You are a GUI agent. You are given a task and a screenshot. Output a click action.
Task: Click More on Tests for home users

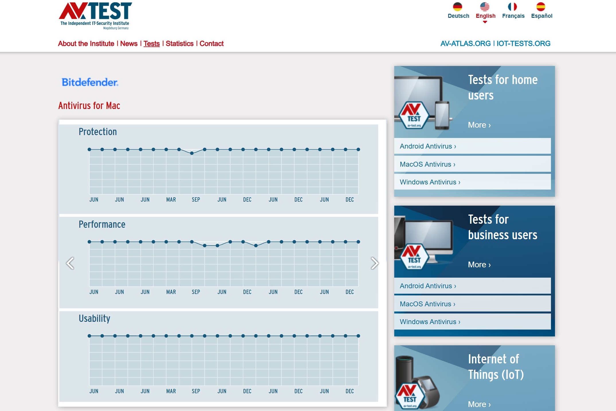(x=478, y=125)
